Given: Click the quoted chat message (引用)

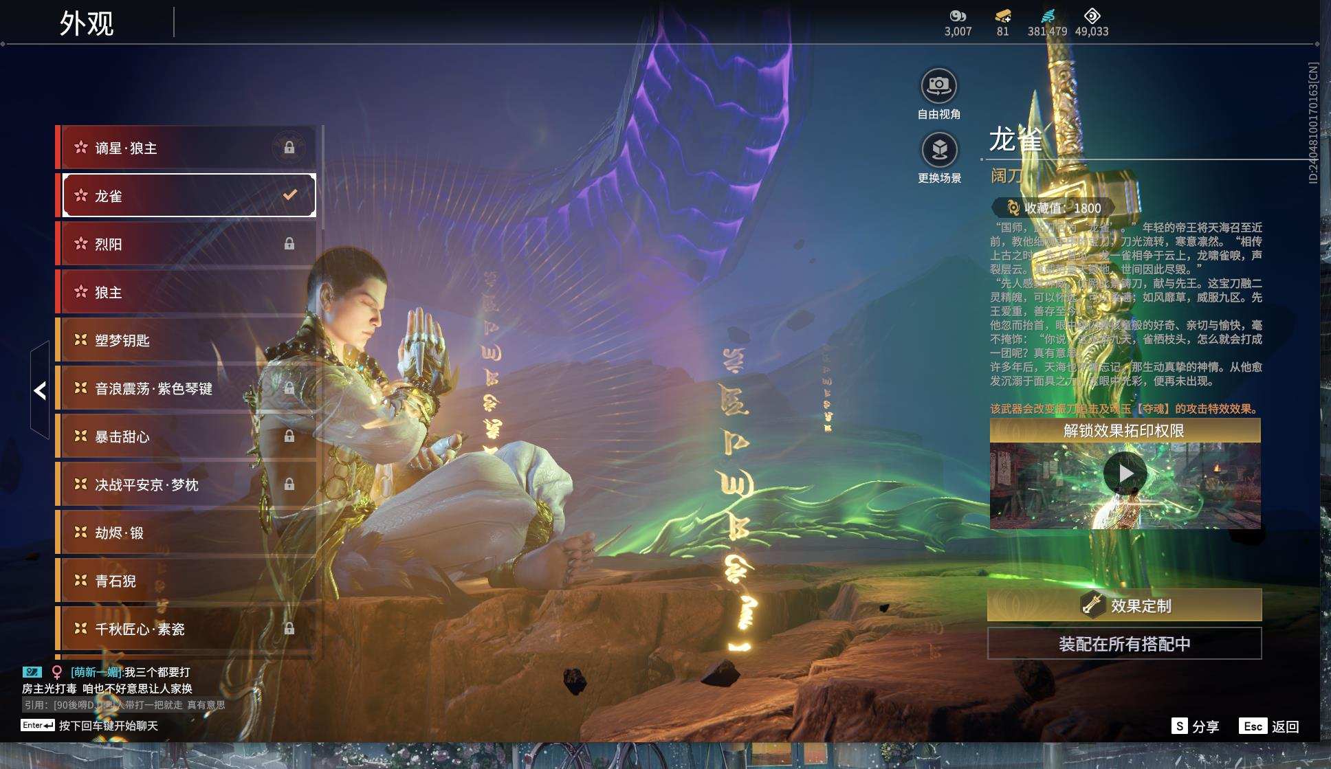Looking at the screenshot, I should point(124,705).
